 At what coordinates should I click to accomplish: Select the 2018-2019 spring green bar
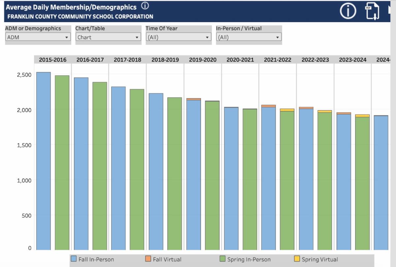[175, 173]
